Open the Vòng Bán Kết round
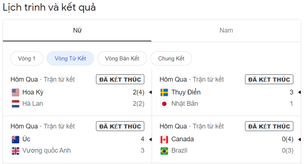 122,58
